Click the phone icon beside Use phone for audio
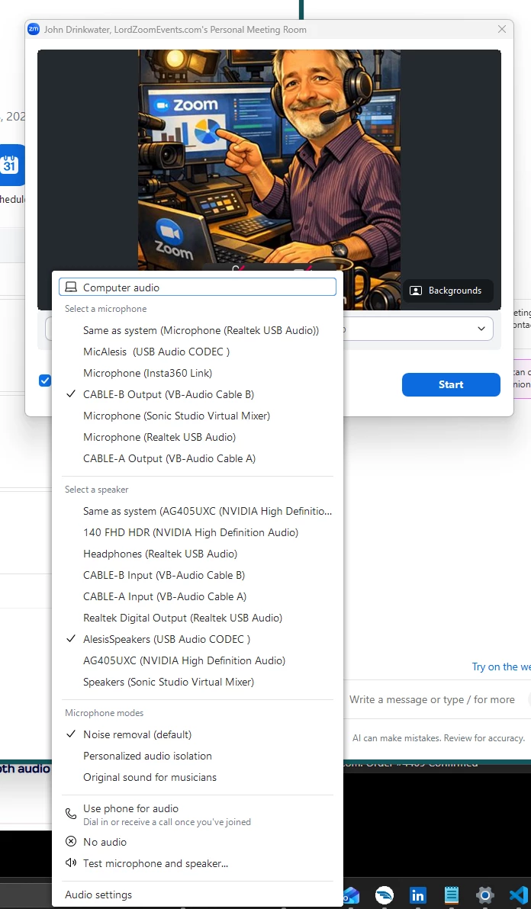This screenshot has height=909, width=531. click(x=71, y=814)
